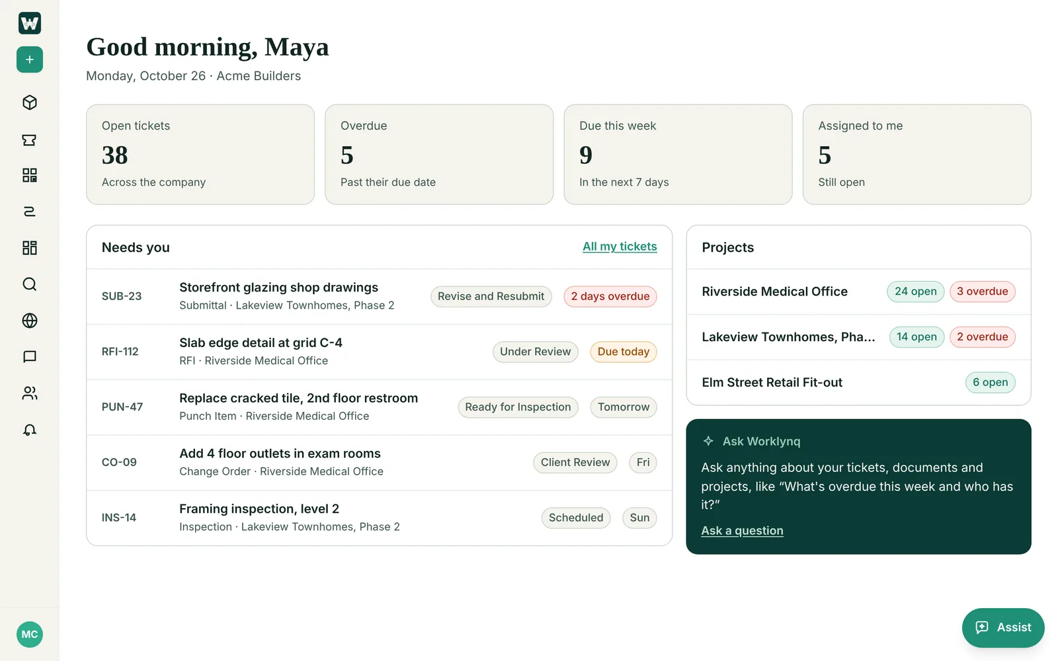Open the S-shaped route icon in sidebar
The height and width of the screenshot is (661, 1058).
point(30,212)
